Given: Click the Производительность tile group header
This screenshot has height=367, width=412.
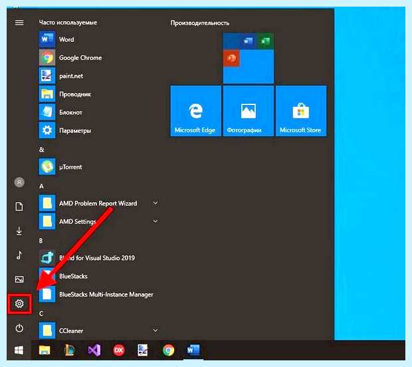Looking at the screenshot, I should [x=200, y=23].
